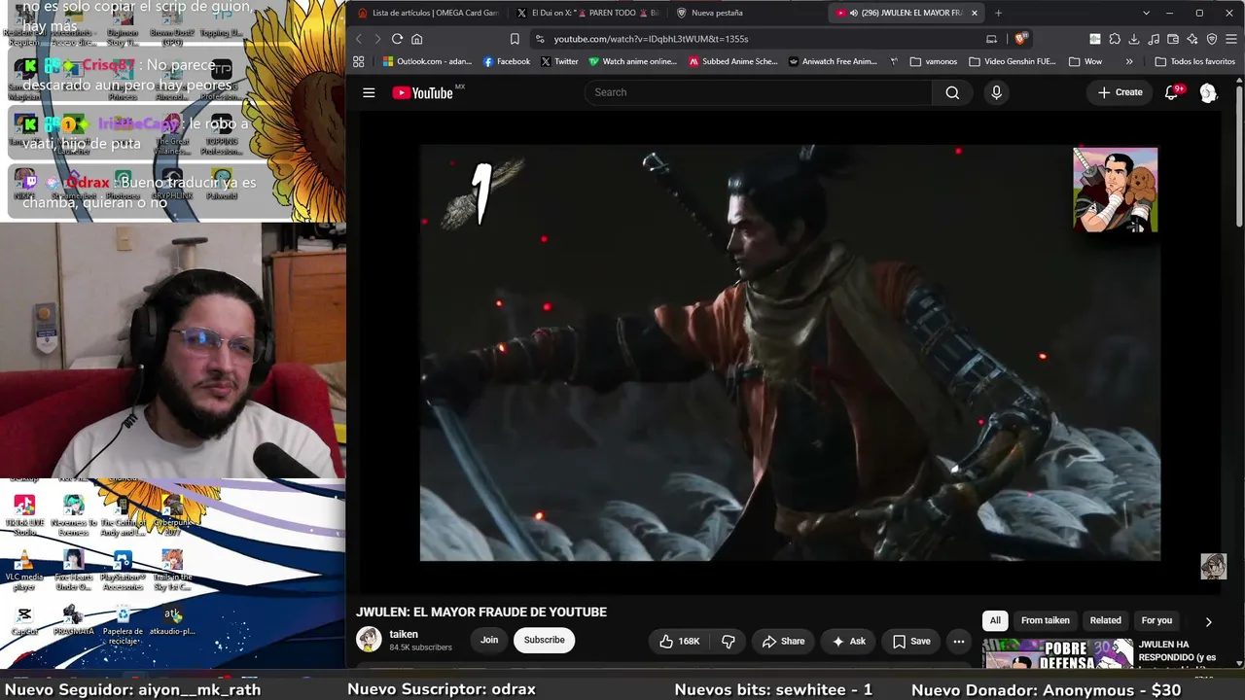Open the Watch anime online bookmark
This screenshot has height=700, width=1245.
click(632, 61)
